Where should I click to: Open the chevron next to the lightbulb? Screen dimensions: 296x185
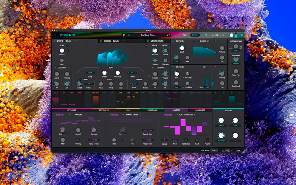pos(226,35)
